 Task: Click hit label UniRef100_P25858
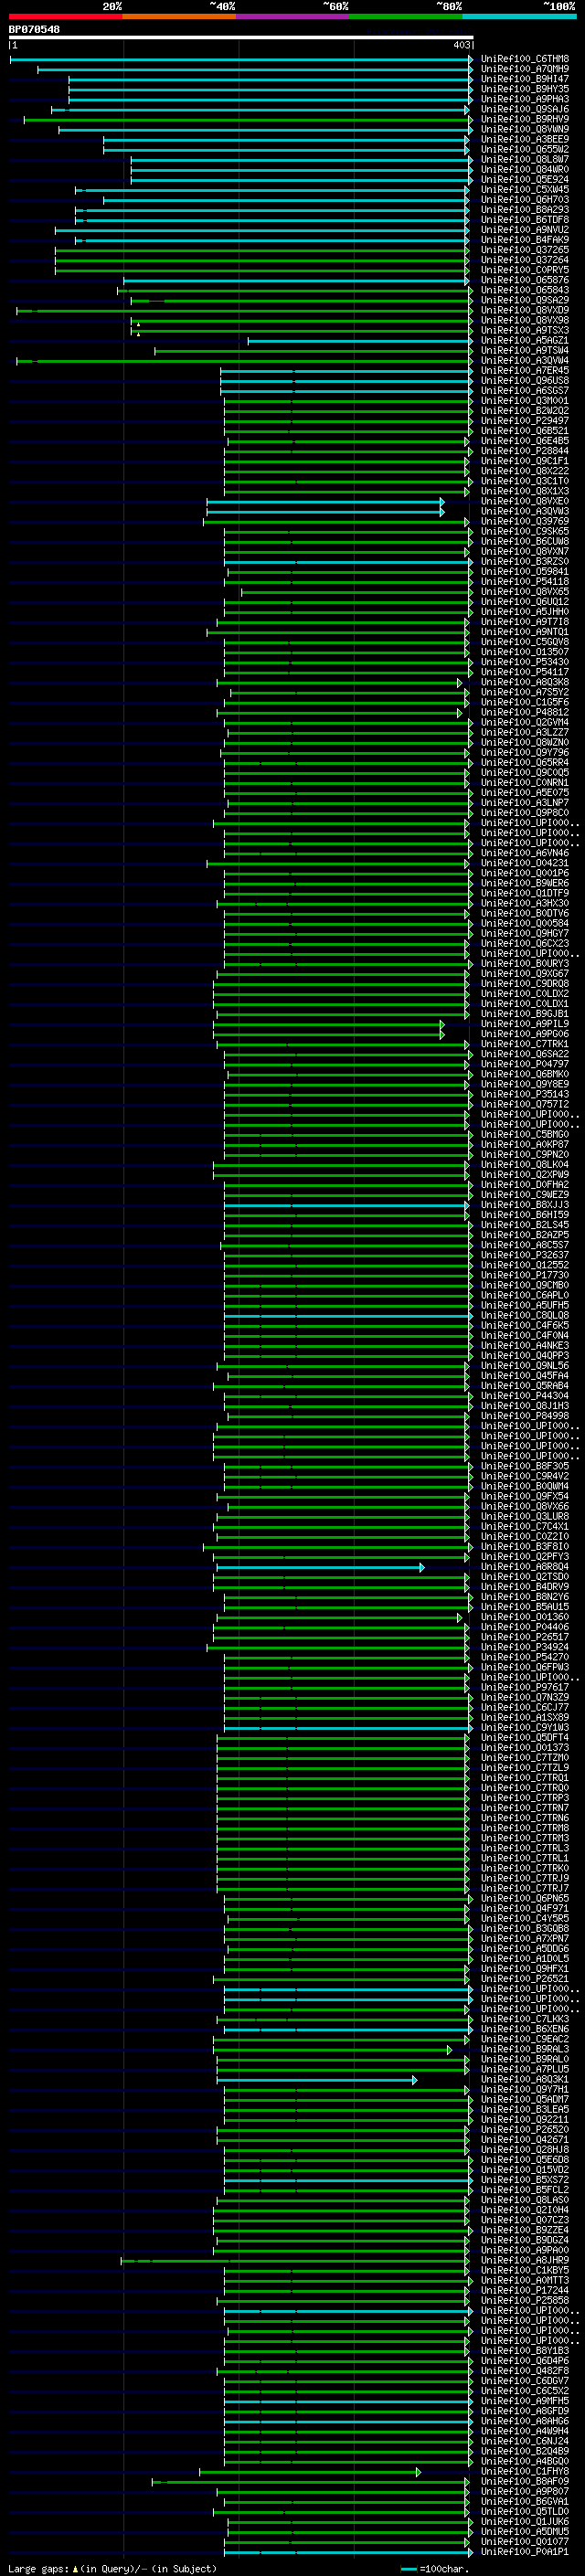(x=525, y=2300)
